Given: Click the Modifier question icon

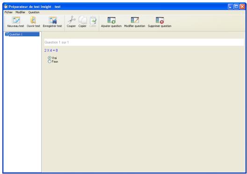Looking at the screenshot, I should (x=135, y=20).
